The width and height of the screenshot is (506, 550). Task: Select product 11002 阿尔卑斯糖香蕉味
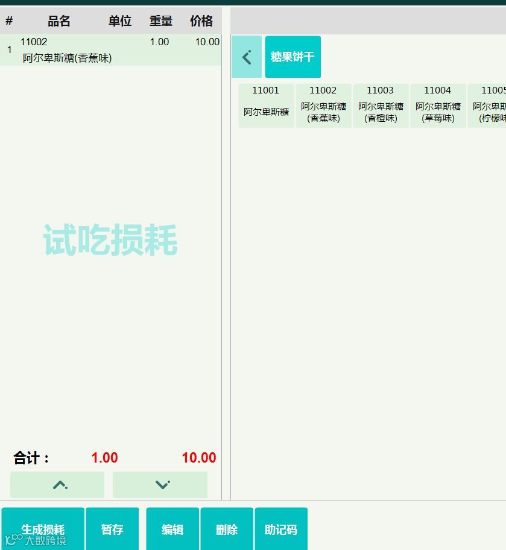(x=323, y=105)
